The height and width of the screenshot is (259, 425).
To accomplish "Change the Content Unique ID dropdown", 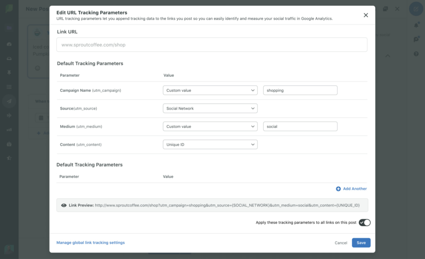I will coord(210,144).
